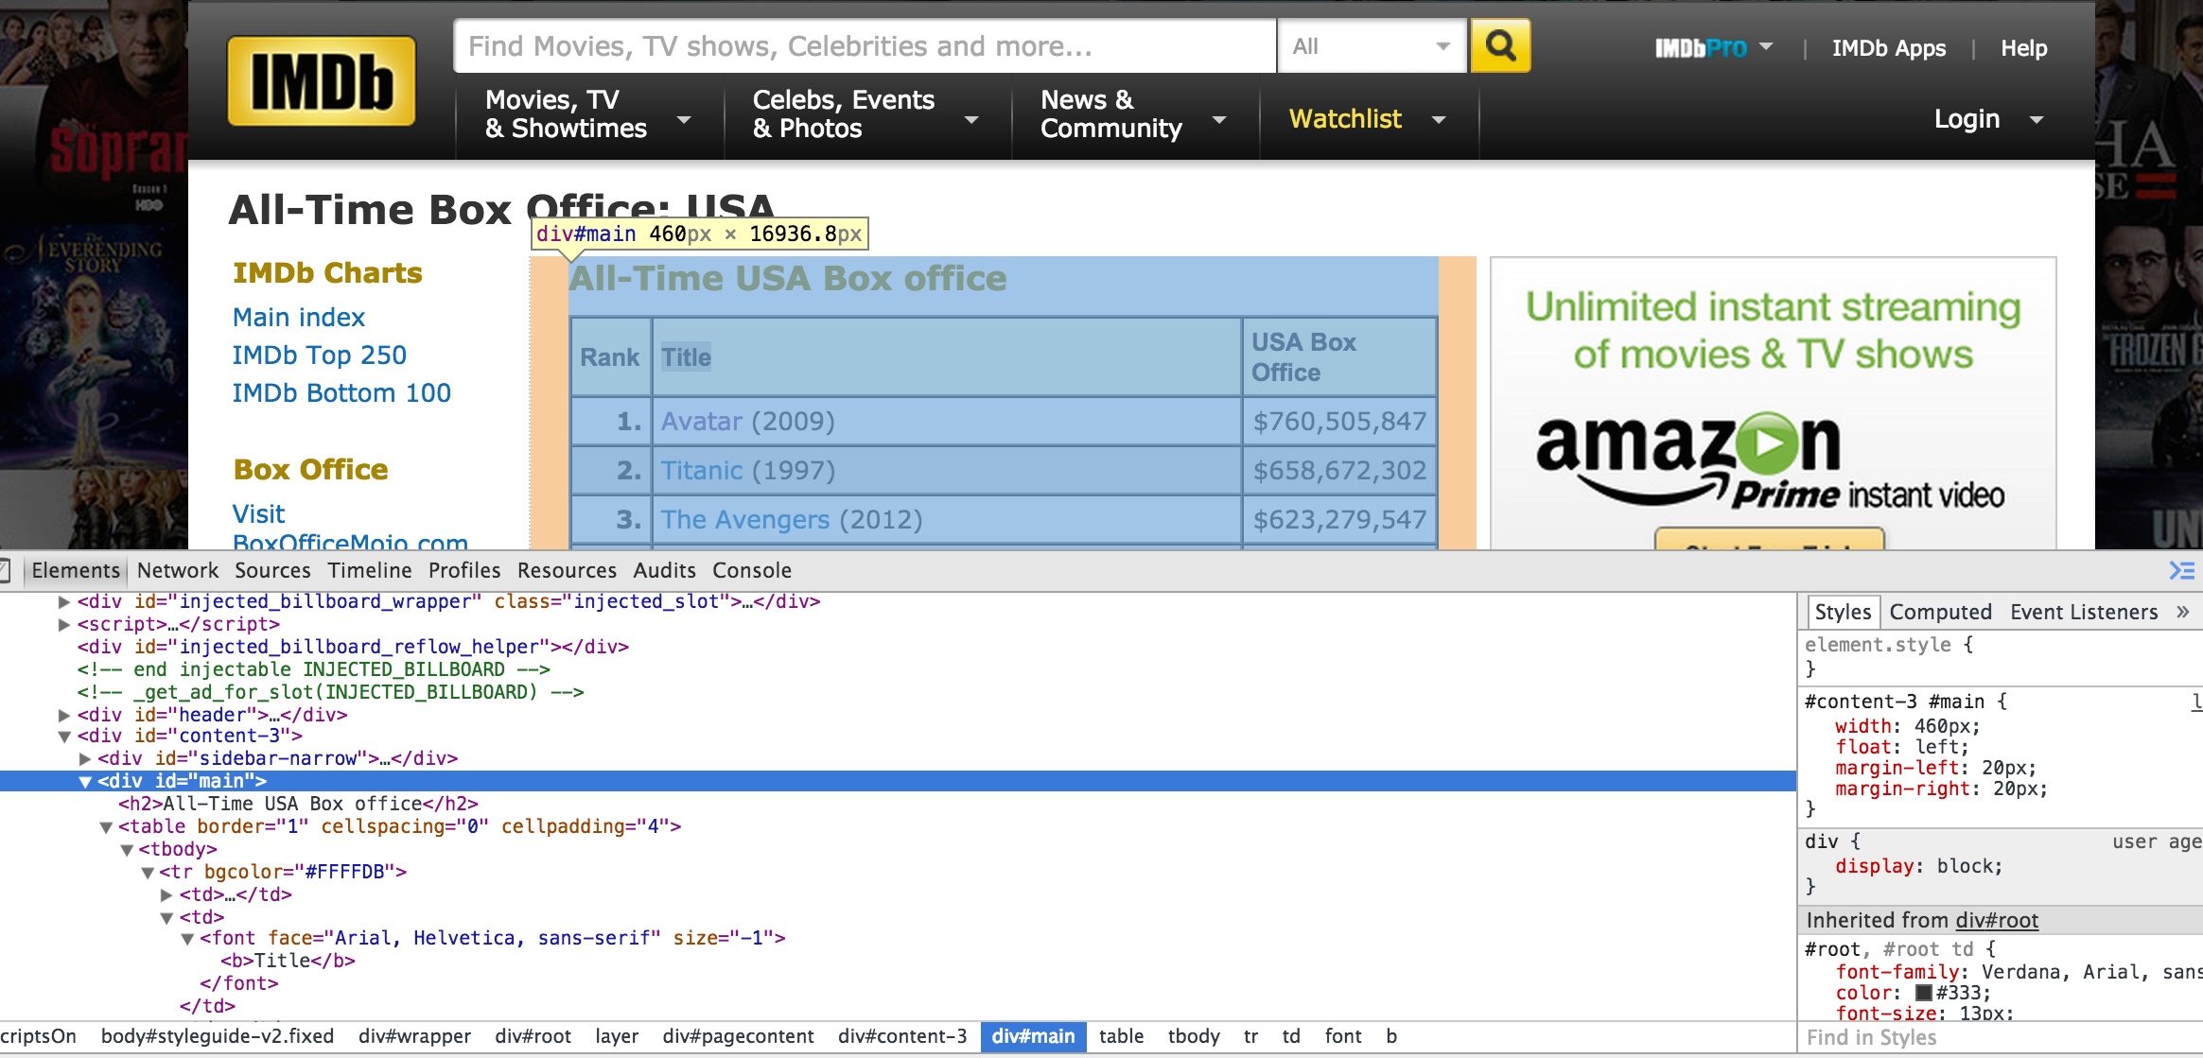2203x1058 pixels.
Task: Switch to the Console tab
Action: tap(752, 570)
